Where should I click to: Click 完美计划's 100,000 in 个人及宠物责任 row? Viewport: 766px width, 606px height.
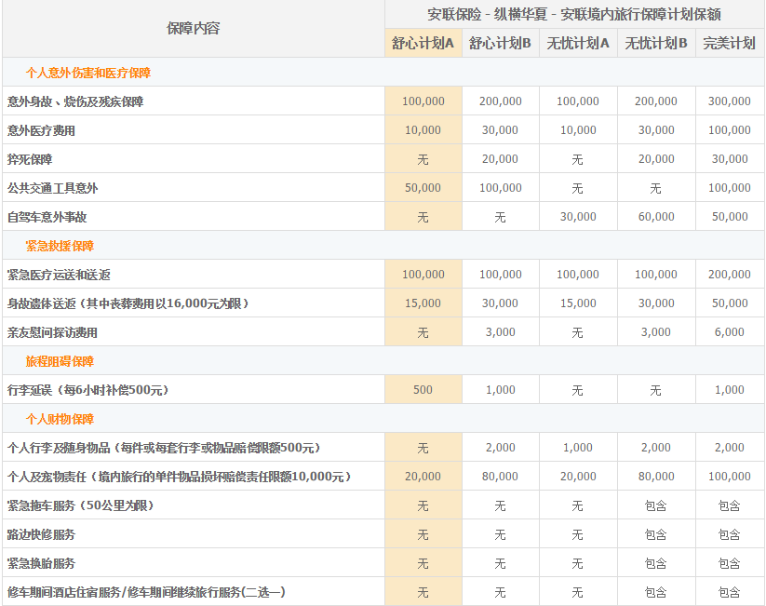point(730,476)
